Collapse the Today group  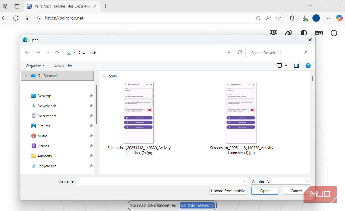coord(104,76)
